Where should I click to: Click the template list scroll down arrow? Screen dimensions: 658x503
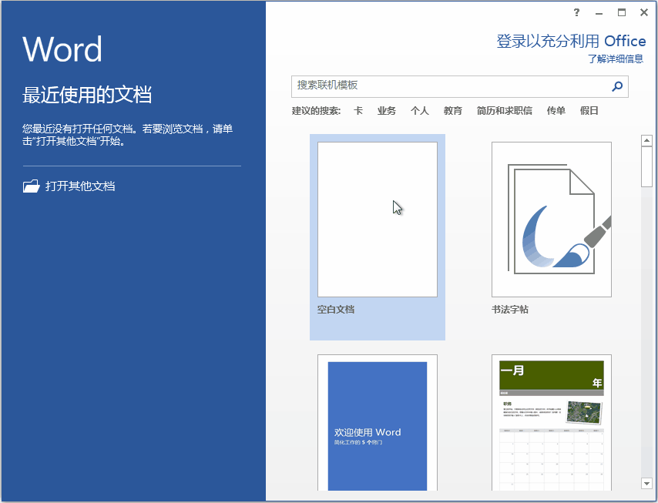(x=646, y=483)
